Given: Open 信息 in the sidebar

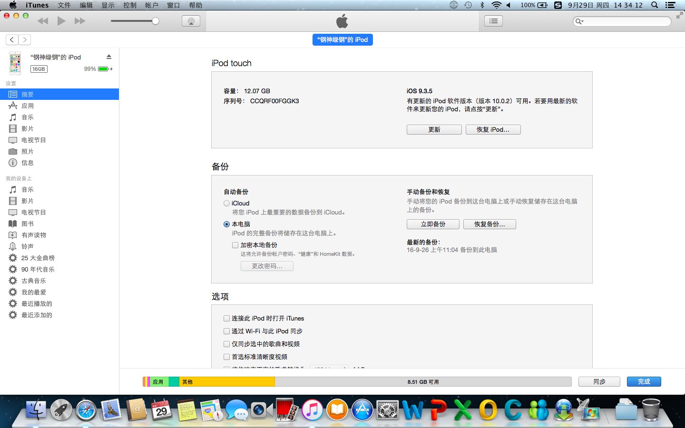Looking at the screenshot, I should point(59,163).
